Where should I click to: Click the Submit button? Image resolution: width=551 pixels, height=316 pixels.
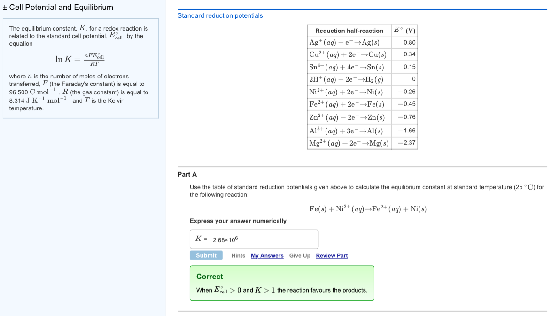point(206,255)
